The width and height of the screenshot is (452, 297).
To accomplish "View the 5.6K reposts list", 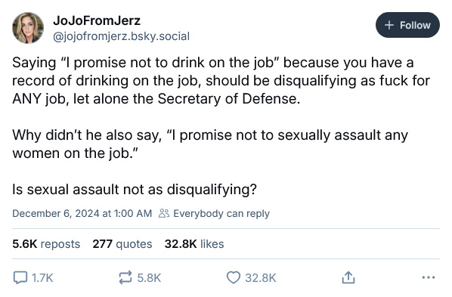I will pyautogui.click(x=46, y=244).
